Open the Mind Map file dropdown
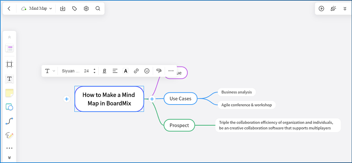 [x=37, y=8]
